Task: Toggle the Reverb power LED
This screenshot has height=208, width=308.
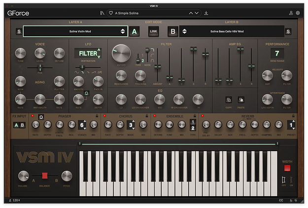Action: [203, 116]
